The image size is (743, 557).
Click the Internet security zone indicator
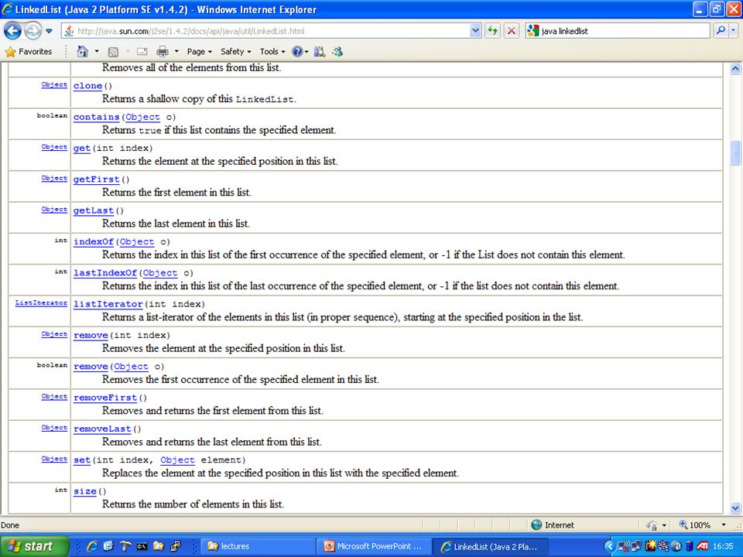(x=552, y=525)
